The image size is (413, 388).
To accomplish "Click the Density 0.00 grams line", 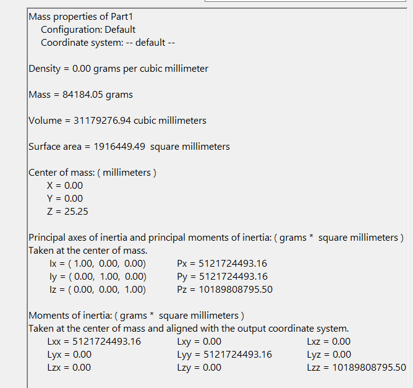I will pyautogui.click(x=119, y=69).
